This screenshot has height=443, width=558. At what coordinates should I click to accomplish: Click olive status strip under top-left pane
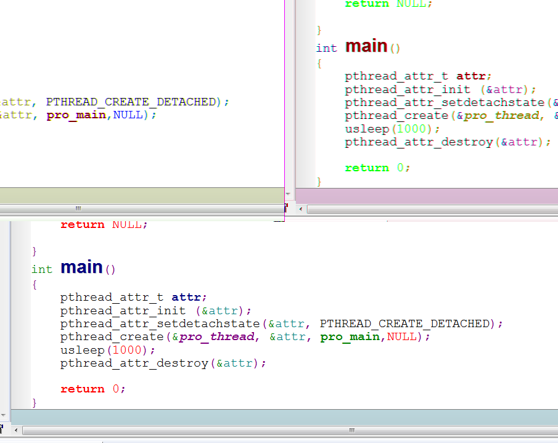click(x=142, y=195)
